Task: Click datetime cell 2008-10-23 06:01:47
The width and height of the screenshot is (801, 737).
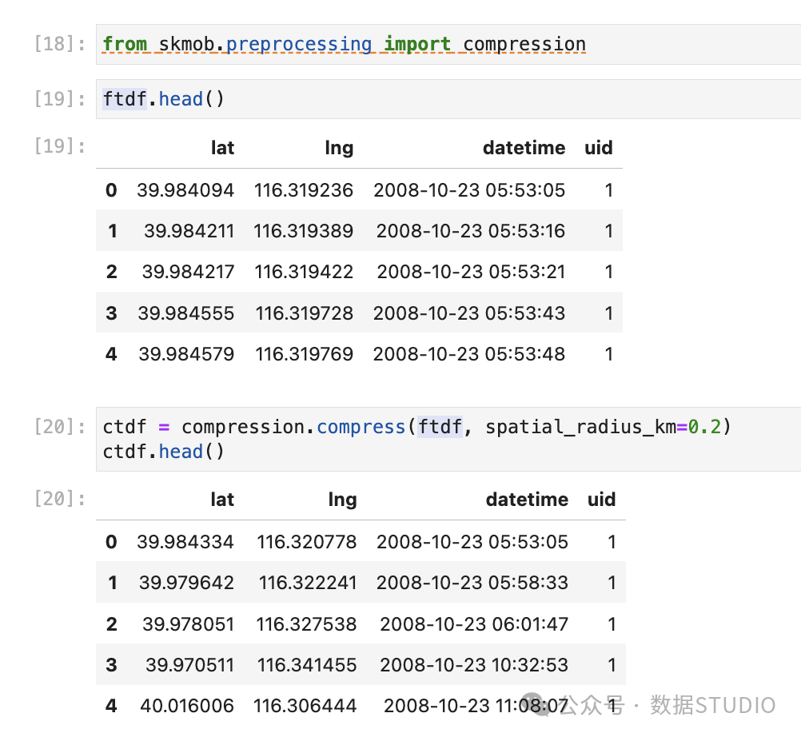Action: click(x=474, y=624)
